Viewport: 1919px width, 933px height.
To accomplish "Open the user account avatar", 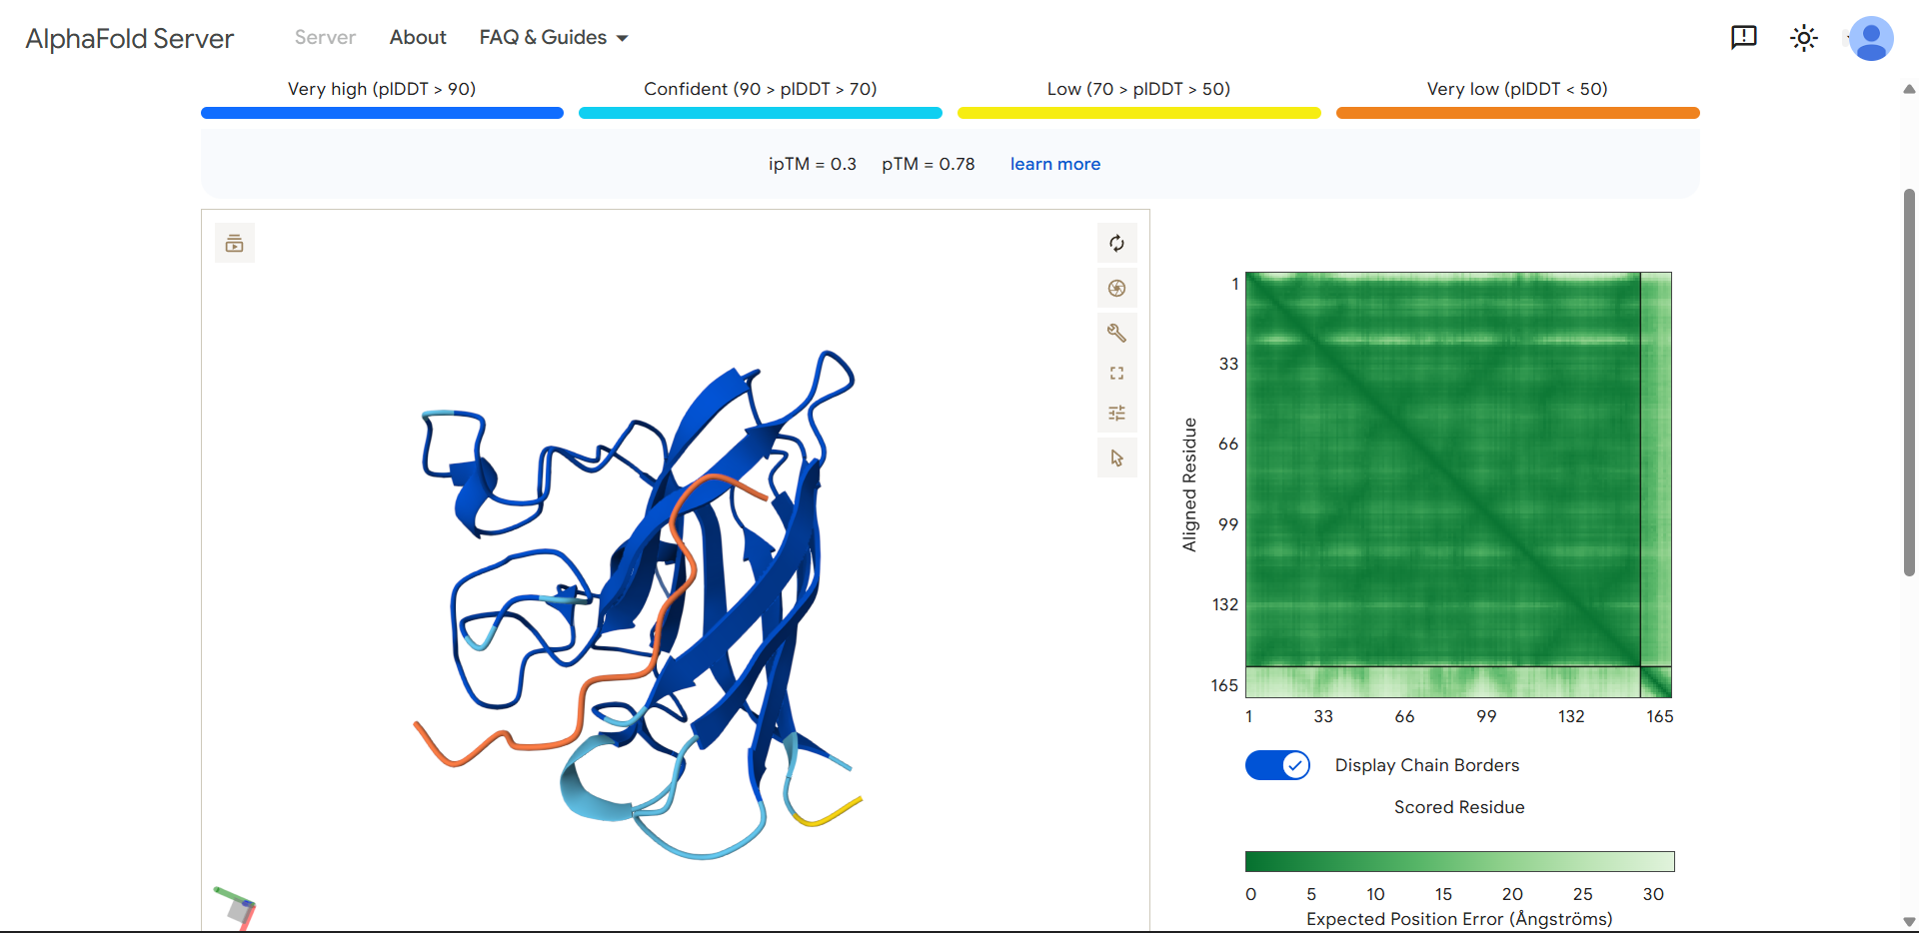I will click(x=1871, y=38).
